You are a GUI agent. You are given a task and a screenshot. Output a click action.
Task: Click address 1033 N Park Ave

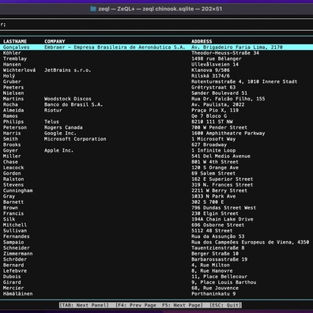[213, 197]
